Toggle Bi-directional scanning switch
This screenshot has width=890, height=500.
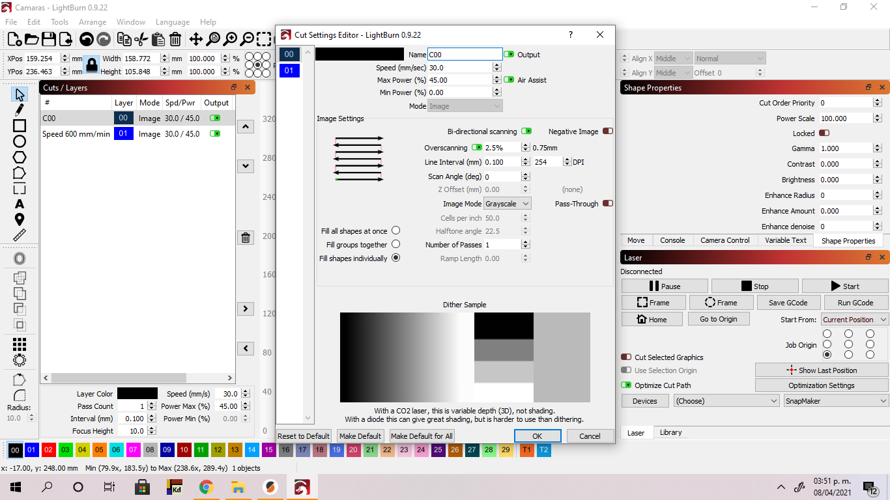point(526,132)
